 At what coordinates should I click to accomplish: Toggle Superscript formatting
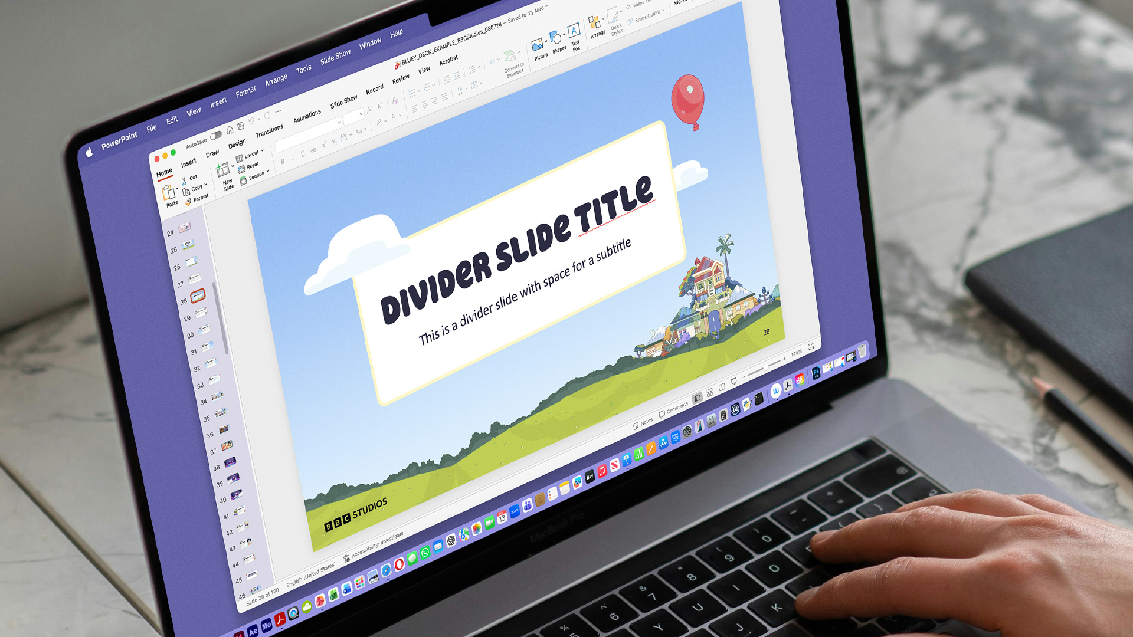[324, 145]
